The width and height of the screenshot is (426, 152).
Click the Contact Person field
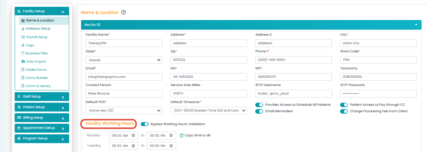tap(124, 94)
